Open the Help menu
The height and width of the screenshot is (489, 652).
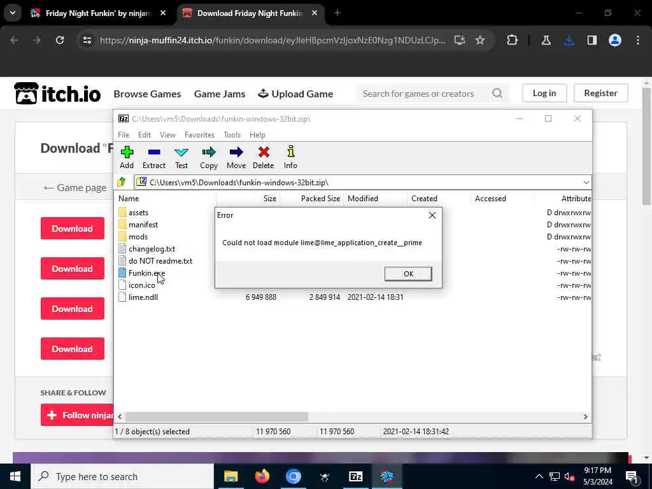click(257, 135)
